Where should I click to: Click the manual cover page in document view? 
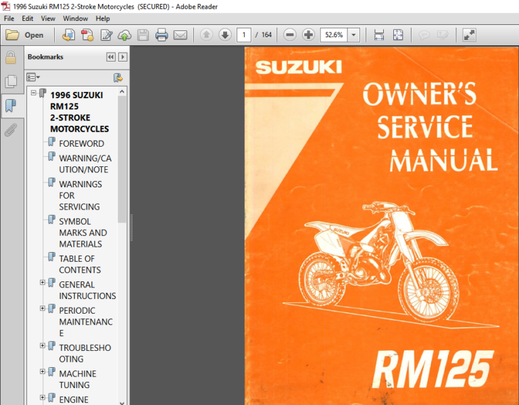coord(381,226)
